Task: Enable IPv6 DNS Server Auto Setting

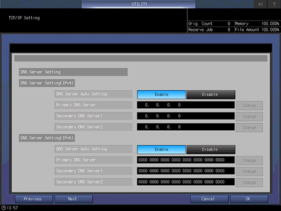Action: tap(161, 150)
